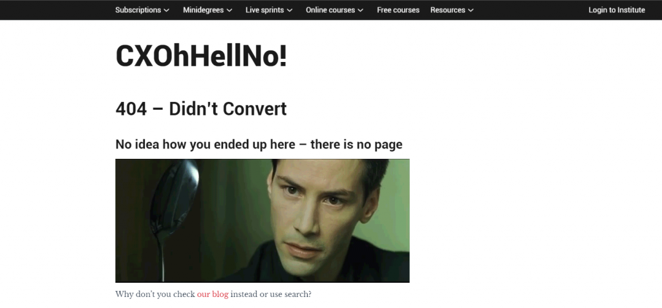Expand the chevron beside Minidegrees
This screenshot has width=662, height=308.
pos(230,10)
